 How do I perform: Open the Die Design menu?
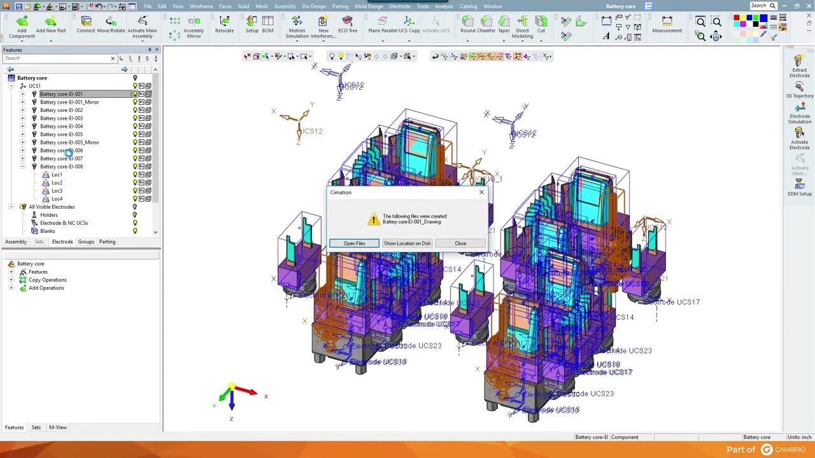click(313, 6)
